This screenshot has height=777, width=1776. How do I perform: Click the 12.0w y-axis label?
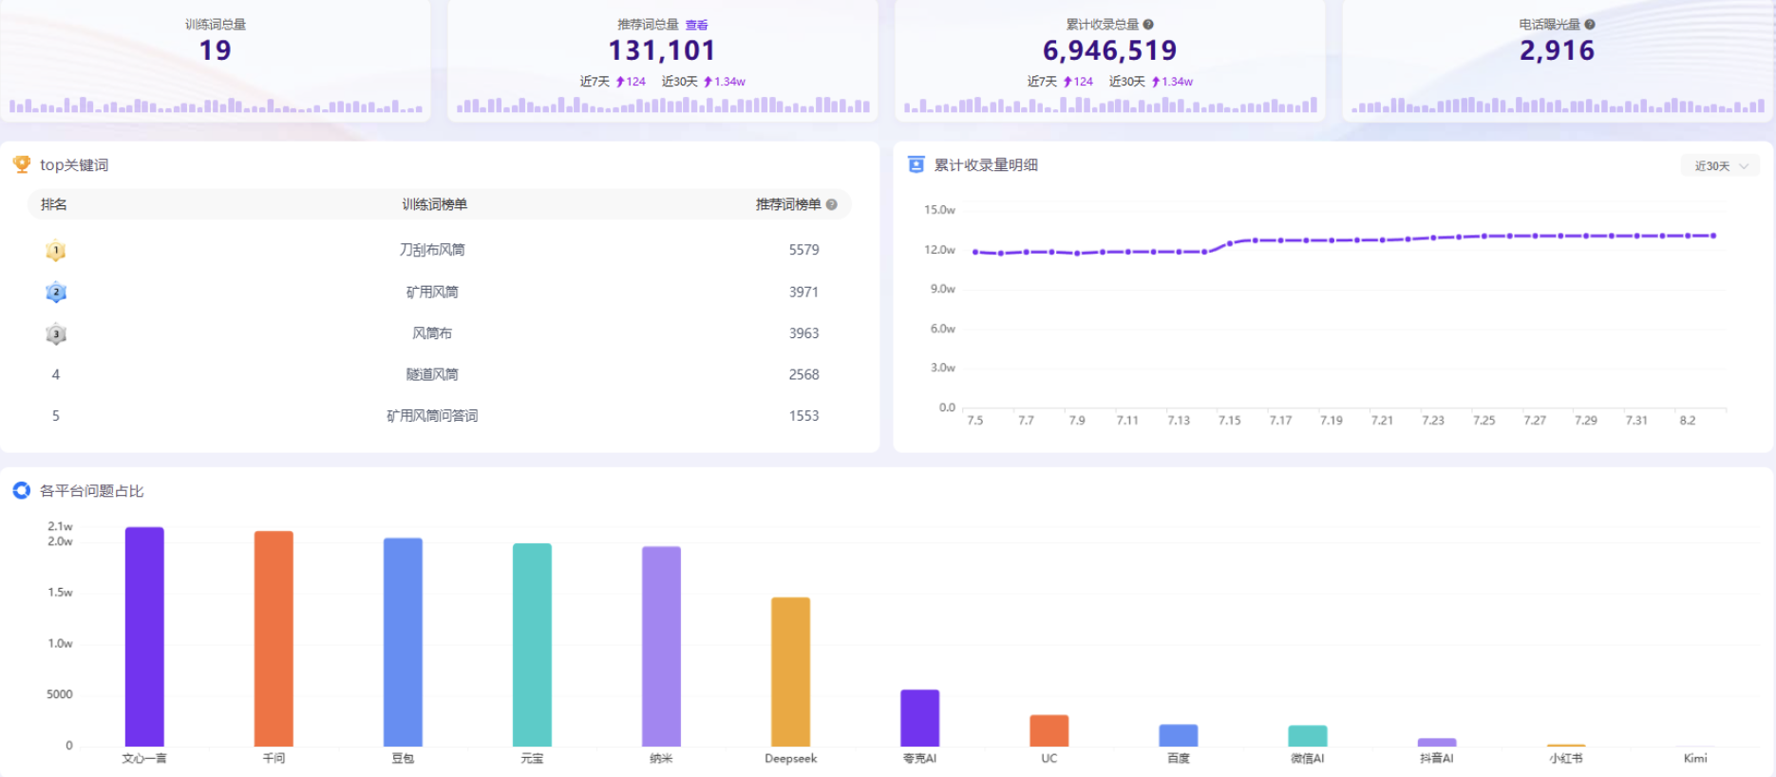pos(939,250)
